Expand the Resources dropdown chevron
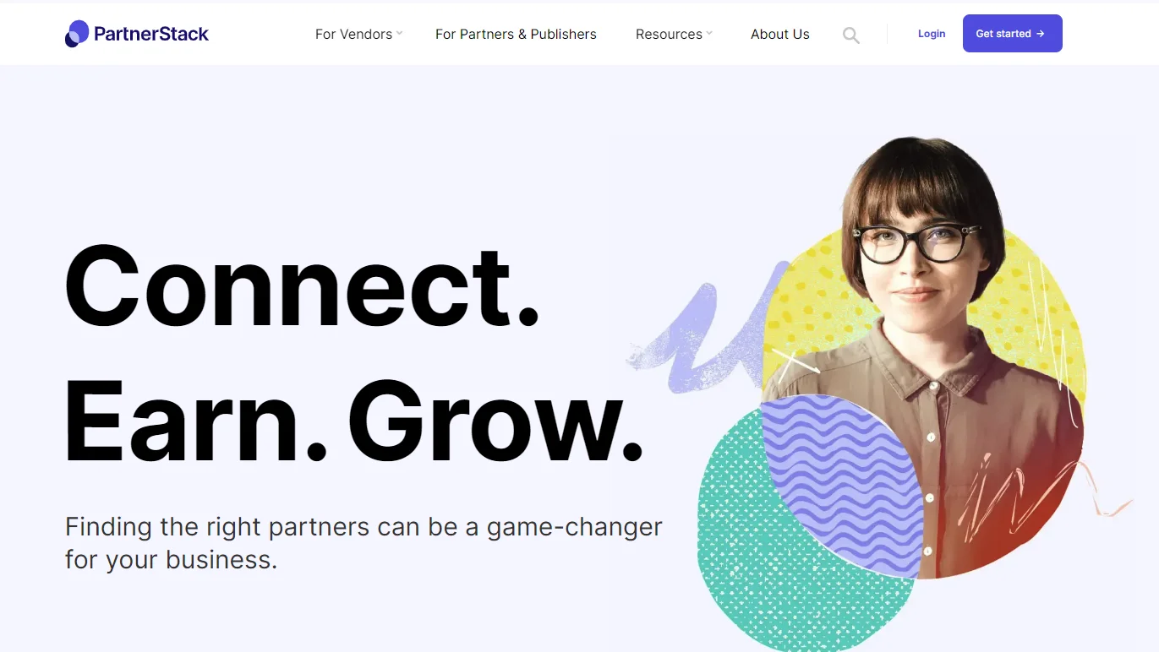The width and height of the screenshot is (1159, 652). 709,34
